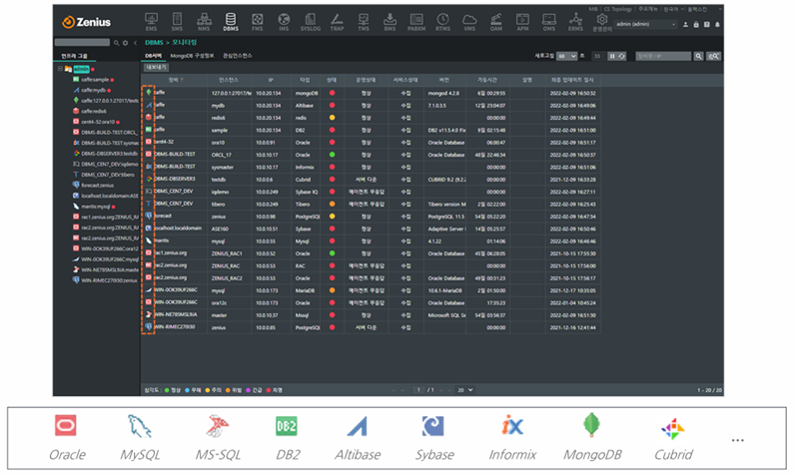Select caffe:redis6 in the tree
794x475 pixels.
click(x=94, y=112)
